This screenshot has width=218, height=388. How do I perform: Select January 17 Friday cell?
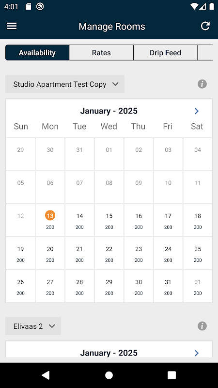pos(168,220)
